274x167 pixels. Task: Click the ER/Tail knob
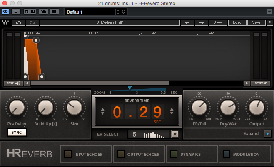(199, 107)
